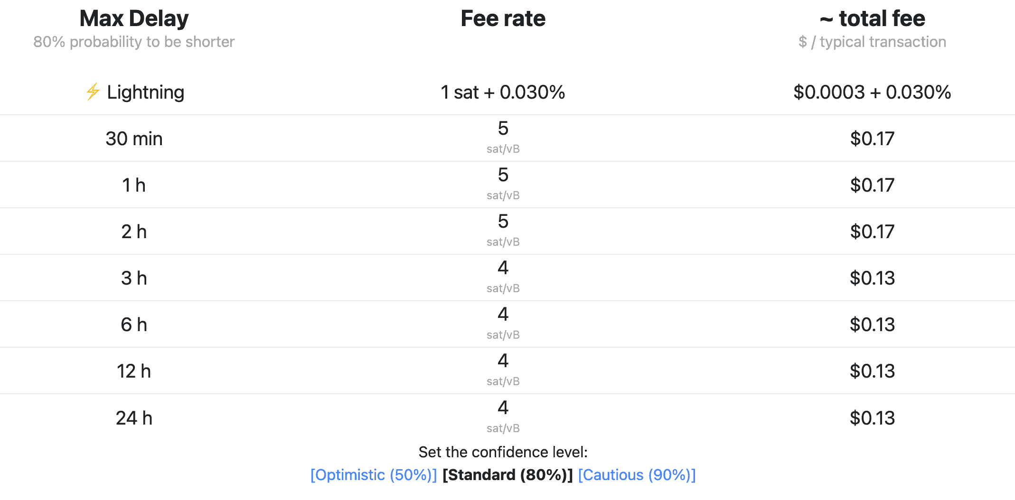Click the $0.0003 + 0.030% total fee
The image size is (1015, 500).
[872, 92]
